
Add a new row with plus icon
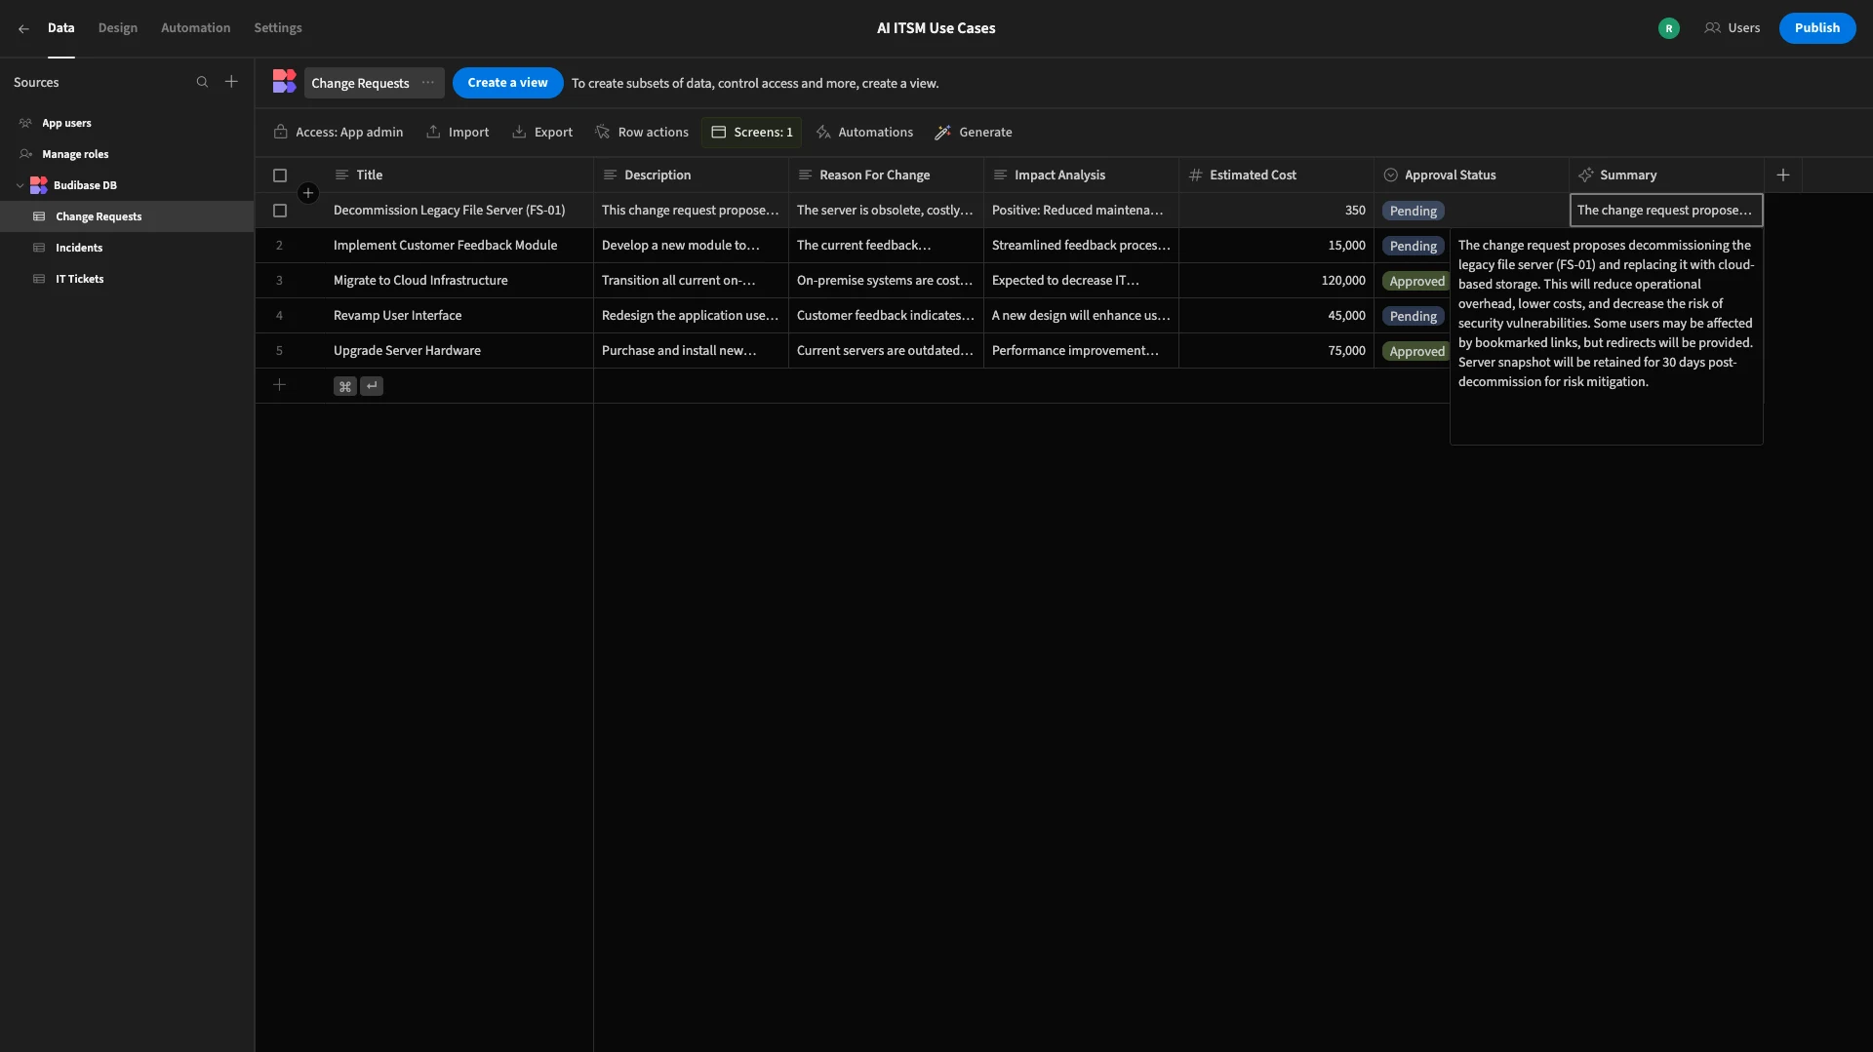click(x=279, y=385)
